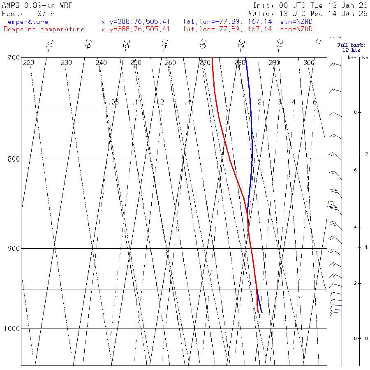Click the 'AMPS 0.89-km WRF' title text
370x370 pixels.
pos(37,5)
